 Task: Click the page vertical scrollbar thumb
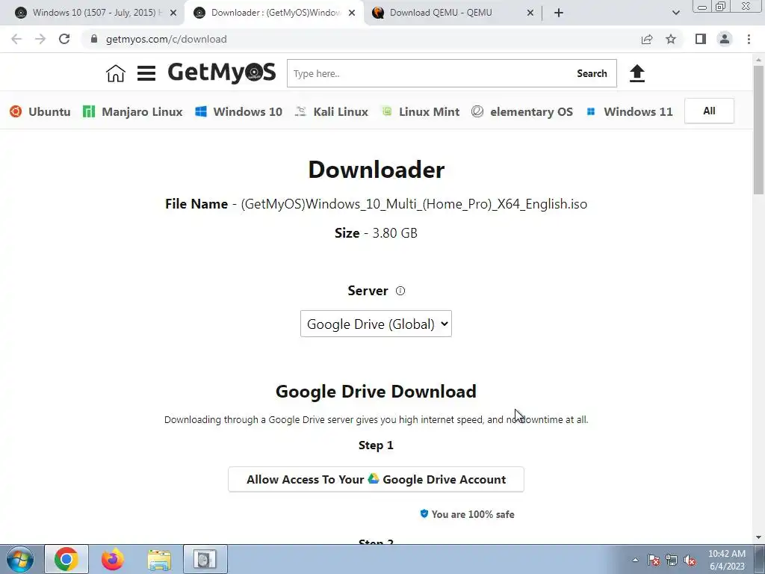click(x=759, y=129)
